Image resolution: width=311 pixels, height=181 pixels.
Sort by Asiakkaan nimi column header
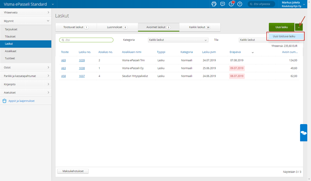[x=132, y=52]
